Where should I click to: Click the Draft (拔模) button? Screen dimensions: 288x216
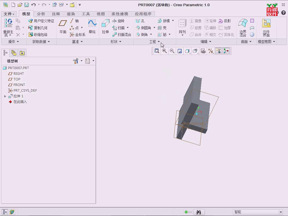pos(164,21)
